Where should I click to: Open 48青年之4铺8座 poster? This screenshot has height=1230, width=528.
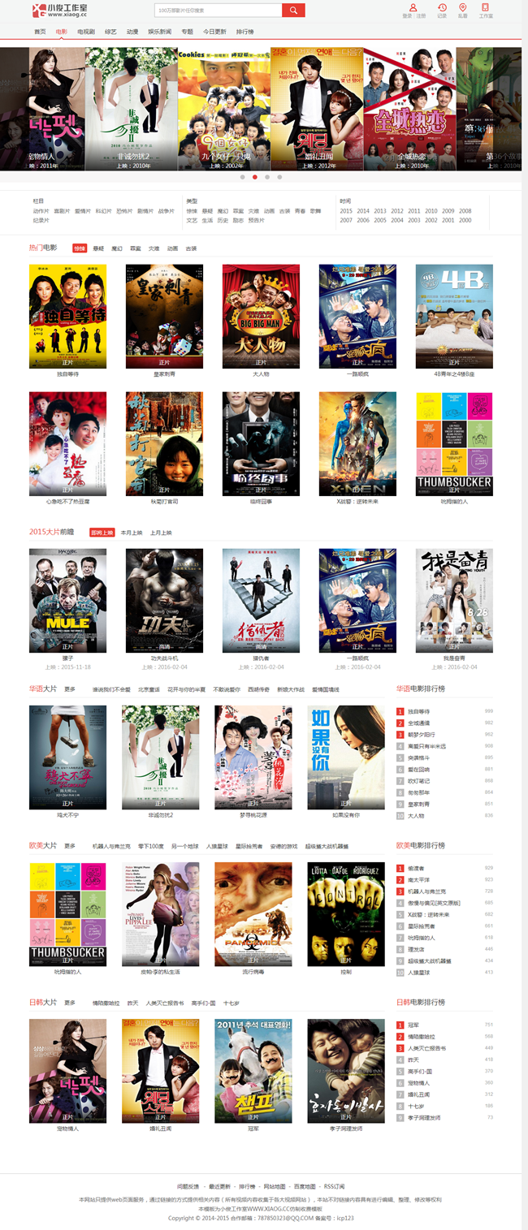454,317
